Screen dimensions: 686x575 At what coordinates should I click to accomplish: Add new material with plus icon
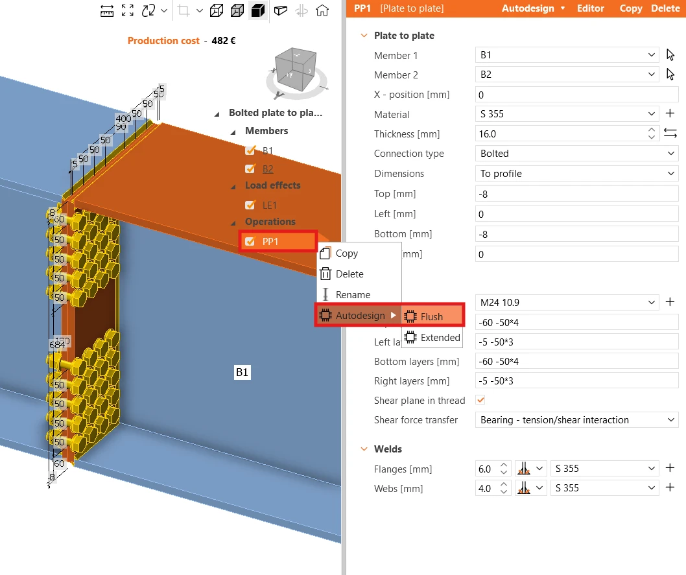(x=670, y=113)
